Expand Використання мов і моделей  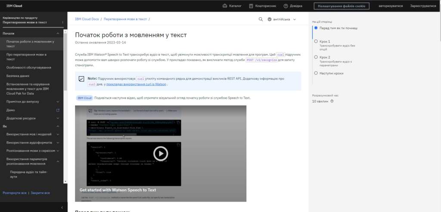(x=58, y=134)
